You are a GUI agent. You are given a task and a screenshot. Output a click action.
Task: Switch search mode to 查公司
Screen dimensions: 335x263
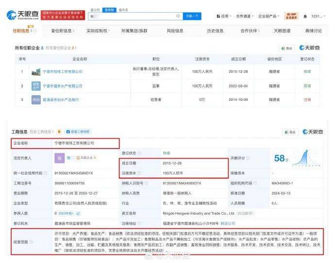click(x=95, y=10)
